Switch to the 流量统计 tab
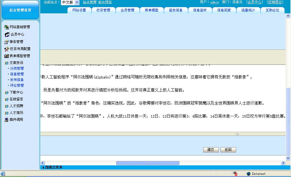The width and height of the screenshot is (291, 177). click(x=248, y=10)
